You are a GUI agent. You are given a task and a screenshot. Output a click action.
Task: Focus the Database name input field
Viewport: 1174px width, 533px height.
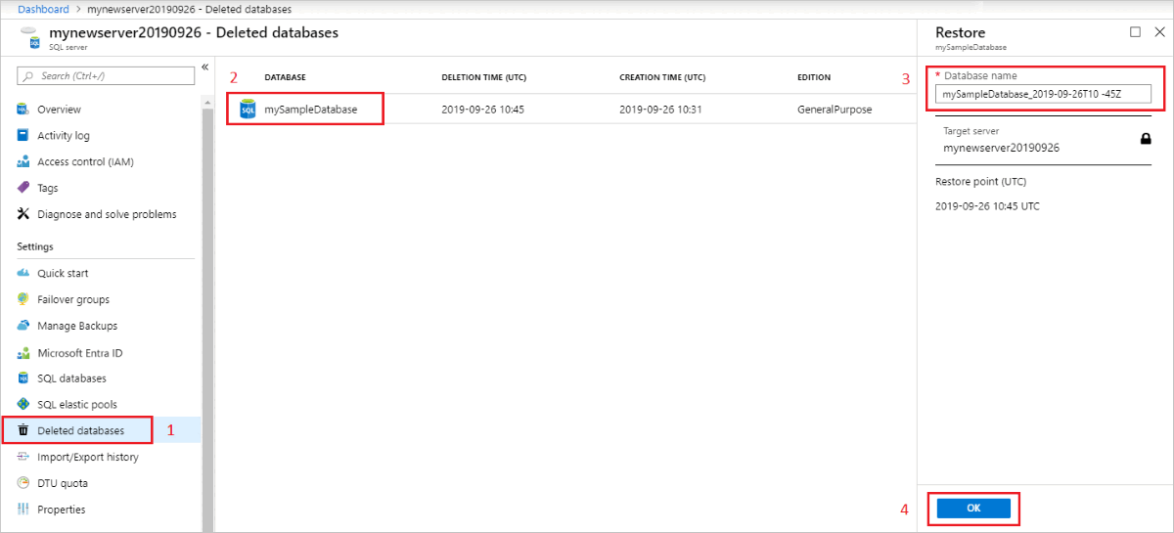1043,95
